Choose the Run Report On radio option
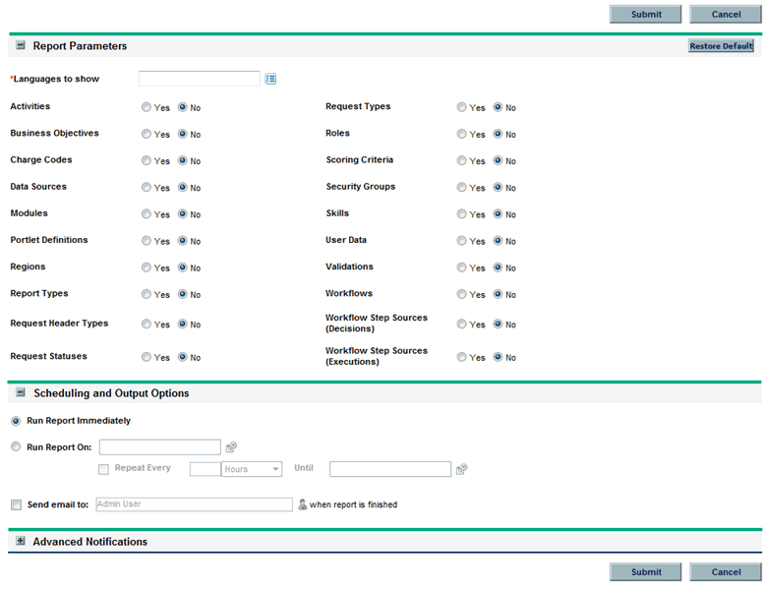Screen dimensions: 766x590 pos(16,446)
